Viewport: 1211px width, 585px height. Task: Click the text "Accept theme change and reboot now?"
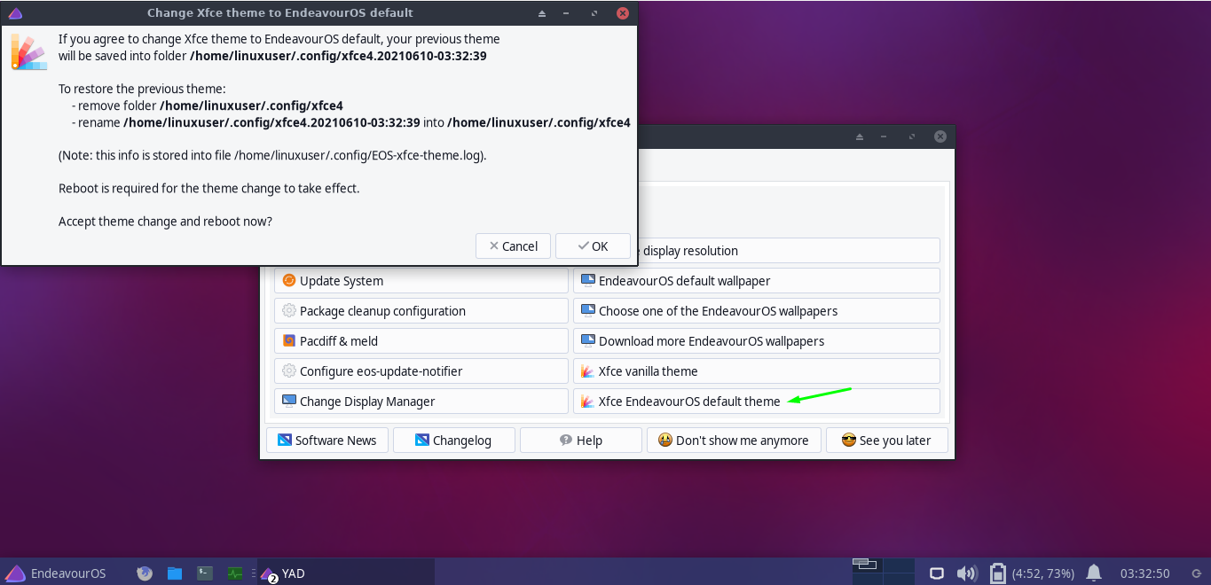coord(165,222)
